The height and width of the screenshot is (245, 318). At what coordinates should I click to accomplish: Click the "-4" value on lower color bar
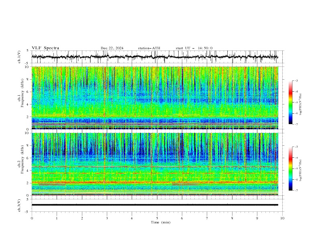tap(296, 158)
